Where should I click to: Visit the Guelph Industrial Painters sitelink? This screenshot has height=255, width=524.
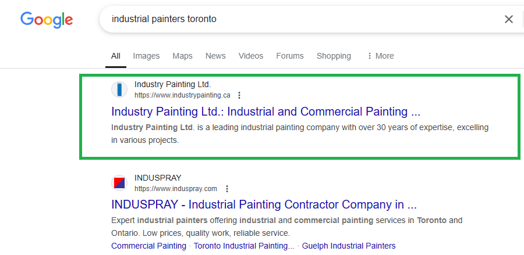(x=349, y=246)
